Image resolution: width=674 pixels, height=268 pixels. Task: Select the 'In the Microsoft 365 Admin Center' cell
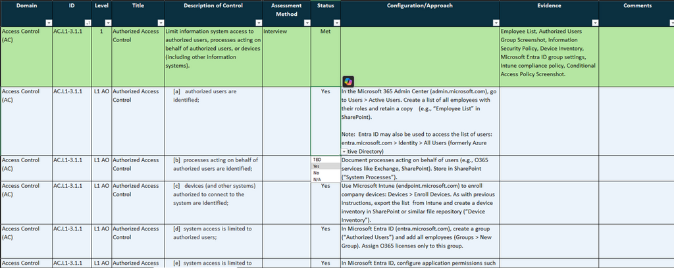pyautogui.click(x=420, y=121)
